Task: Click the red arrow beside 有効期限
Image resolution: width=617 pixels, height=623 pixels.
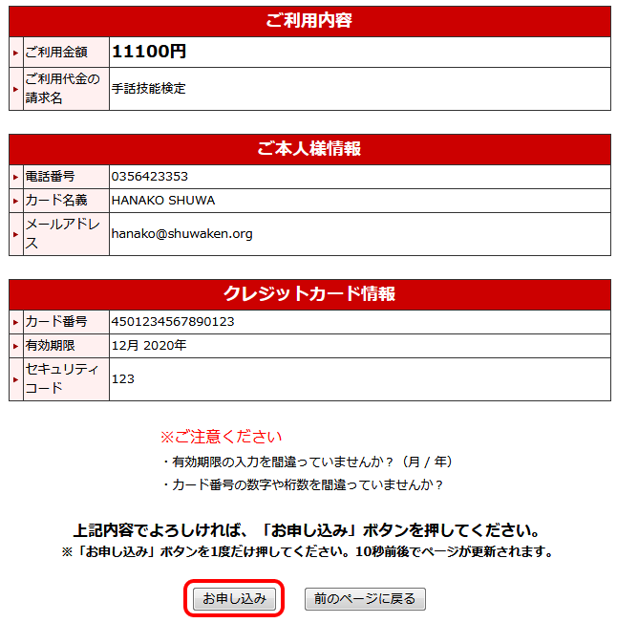Action: [16, 346]
